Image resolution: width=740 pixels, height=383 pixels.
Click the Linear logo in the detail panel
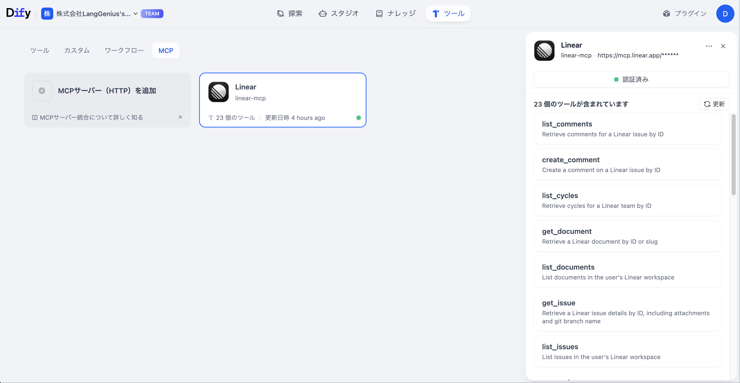[x=544, y=50]
